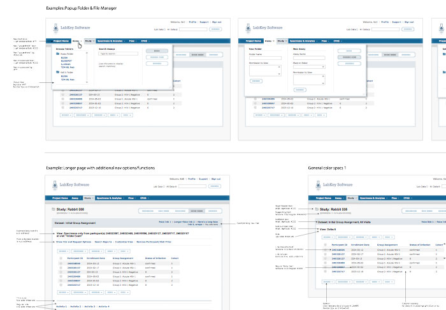This screenshot has width=446, height=310.
Task: Collapse the View: Default triangle
Action: [319, 229]
